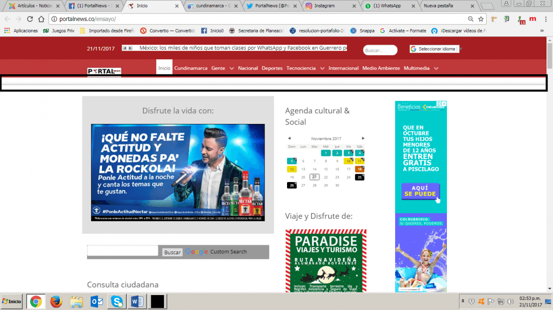Open the Medio Ambiente menu item
553x310 pixels.
(381, 68)
